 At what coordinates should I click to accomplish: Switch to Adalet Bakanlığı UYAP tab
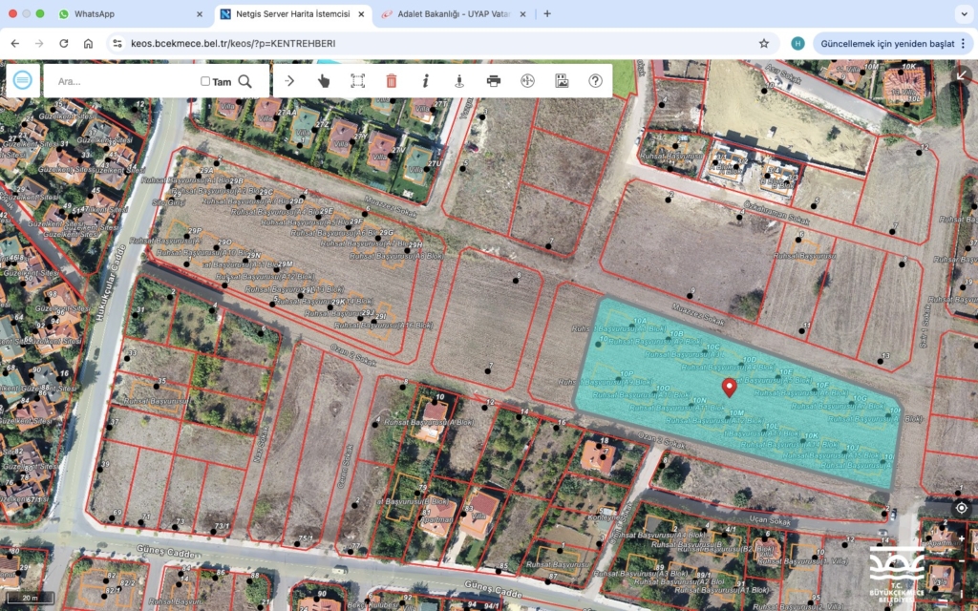[x=453, y=13]
